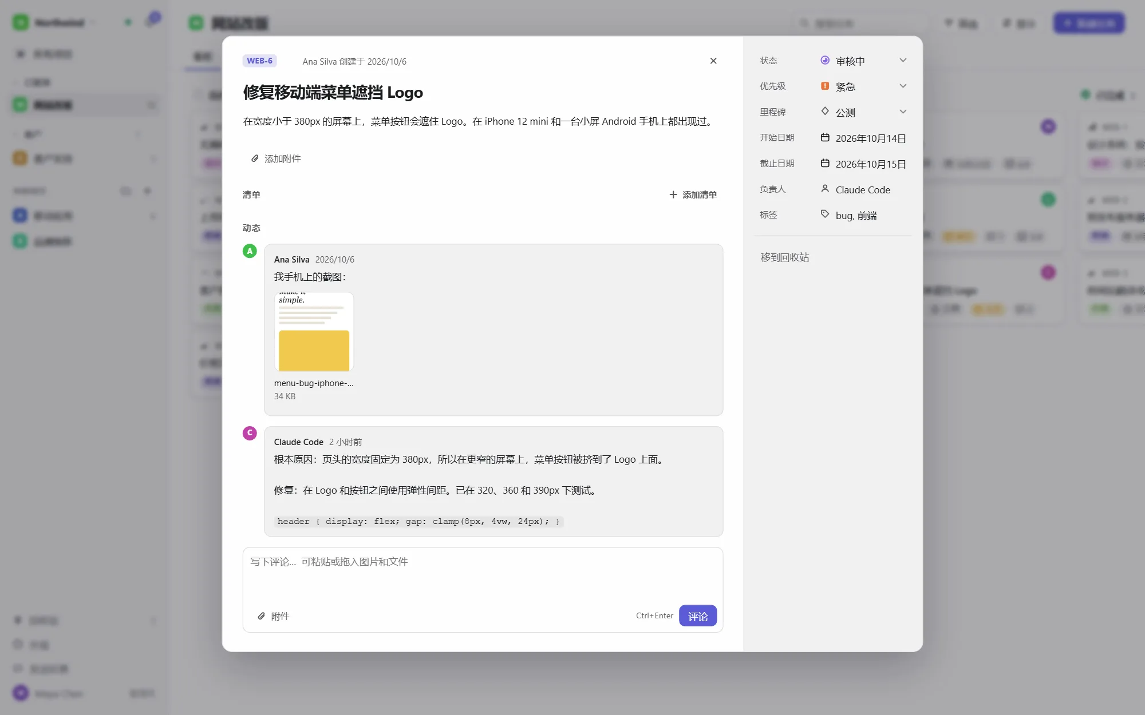Click the 审核中 status circle icon

click(x=825, y=60)
